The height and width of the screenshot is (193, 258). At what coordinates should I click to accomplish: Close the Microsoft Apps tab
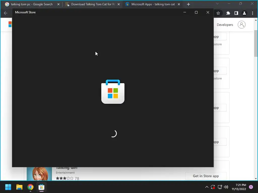pyautogui.click(x=179, y=5)
